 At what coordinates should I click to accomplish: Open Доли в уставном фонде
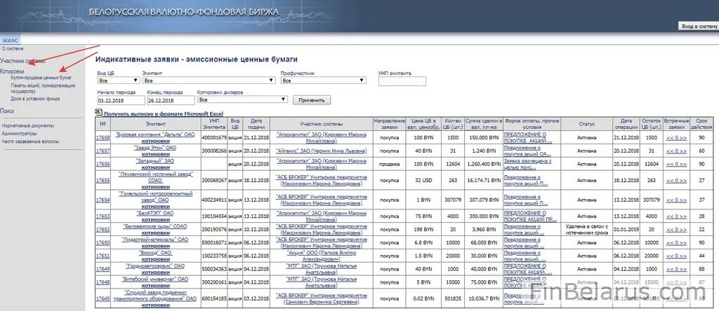pos(35,99)
